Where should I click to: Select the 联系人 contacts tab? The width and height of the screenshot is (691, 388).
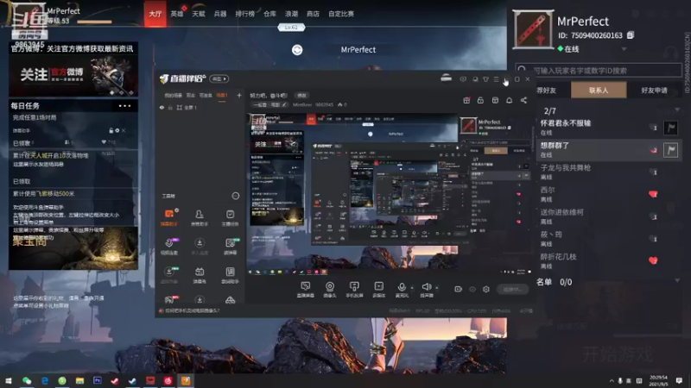pos(599,91)
